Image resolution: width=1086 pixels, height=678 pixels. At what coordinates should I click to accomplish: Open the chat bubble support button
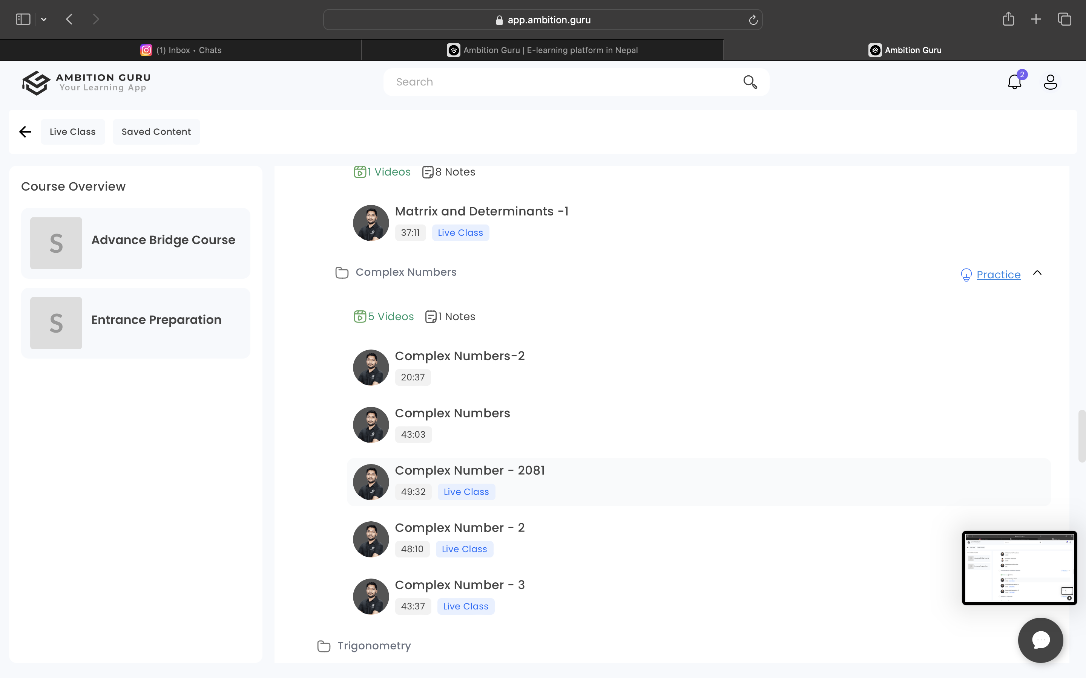point(1040,640)
